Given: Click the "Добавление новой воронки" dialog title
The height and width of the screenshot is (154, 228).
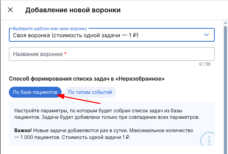Looking at the screenshot, I should pyautogui.click(x=73, y=10).
